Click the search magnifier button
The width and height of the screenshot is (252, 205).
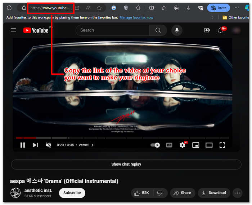[158, 30]
